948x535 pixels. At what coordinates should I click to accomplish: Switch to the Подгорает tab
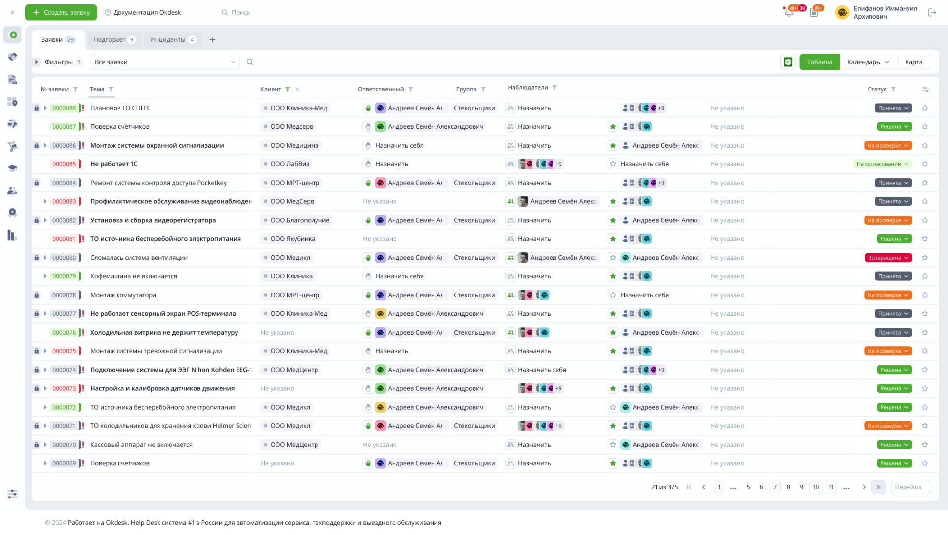coord(114,40)
